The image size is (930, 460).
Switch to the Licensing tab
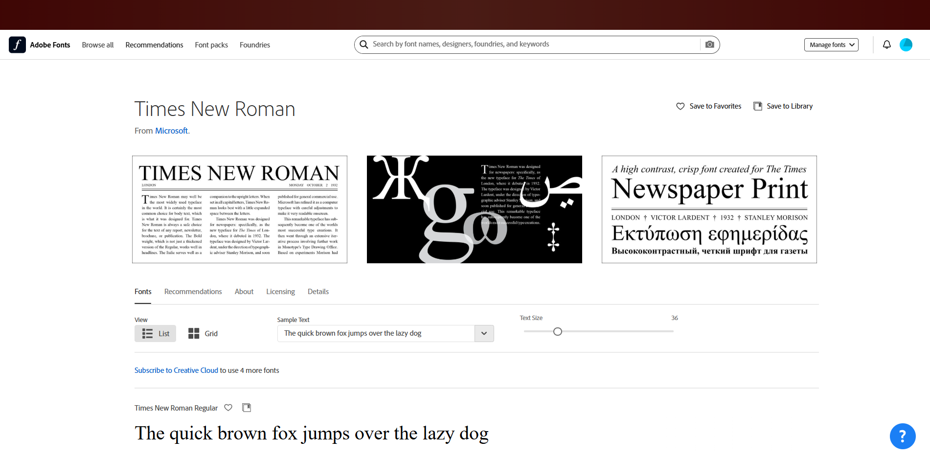[x=280, y=291]
